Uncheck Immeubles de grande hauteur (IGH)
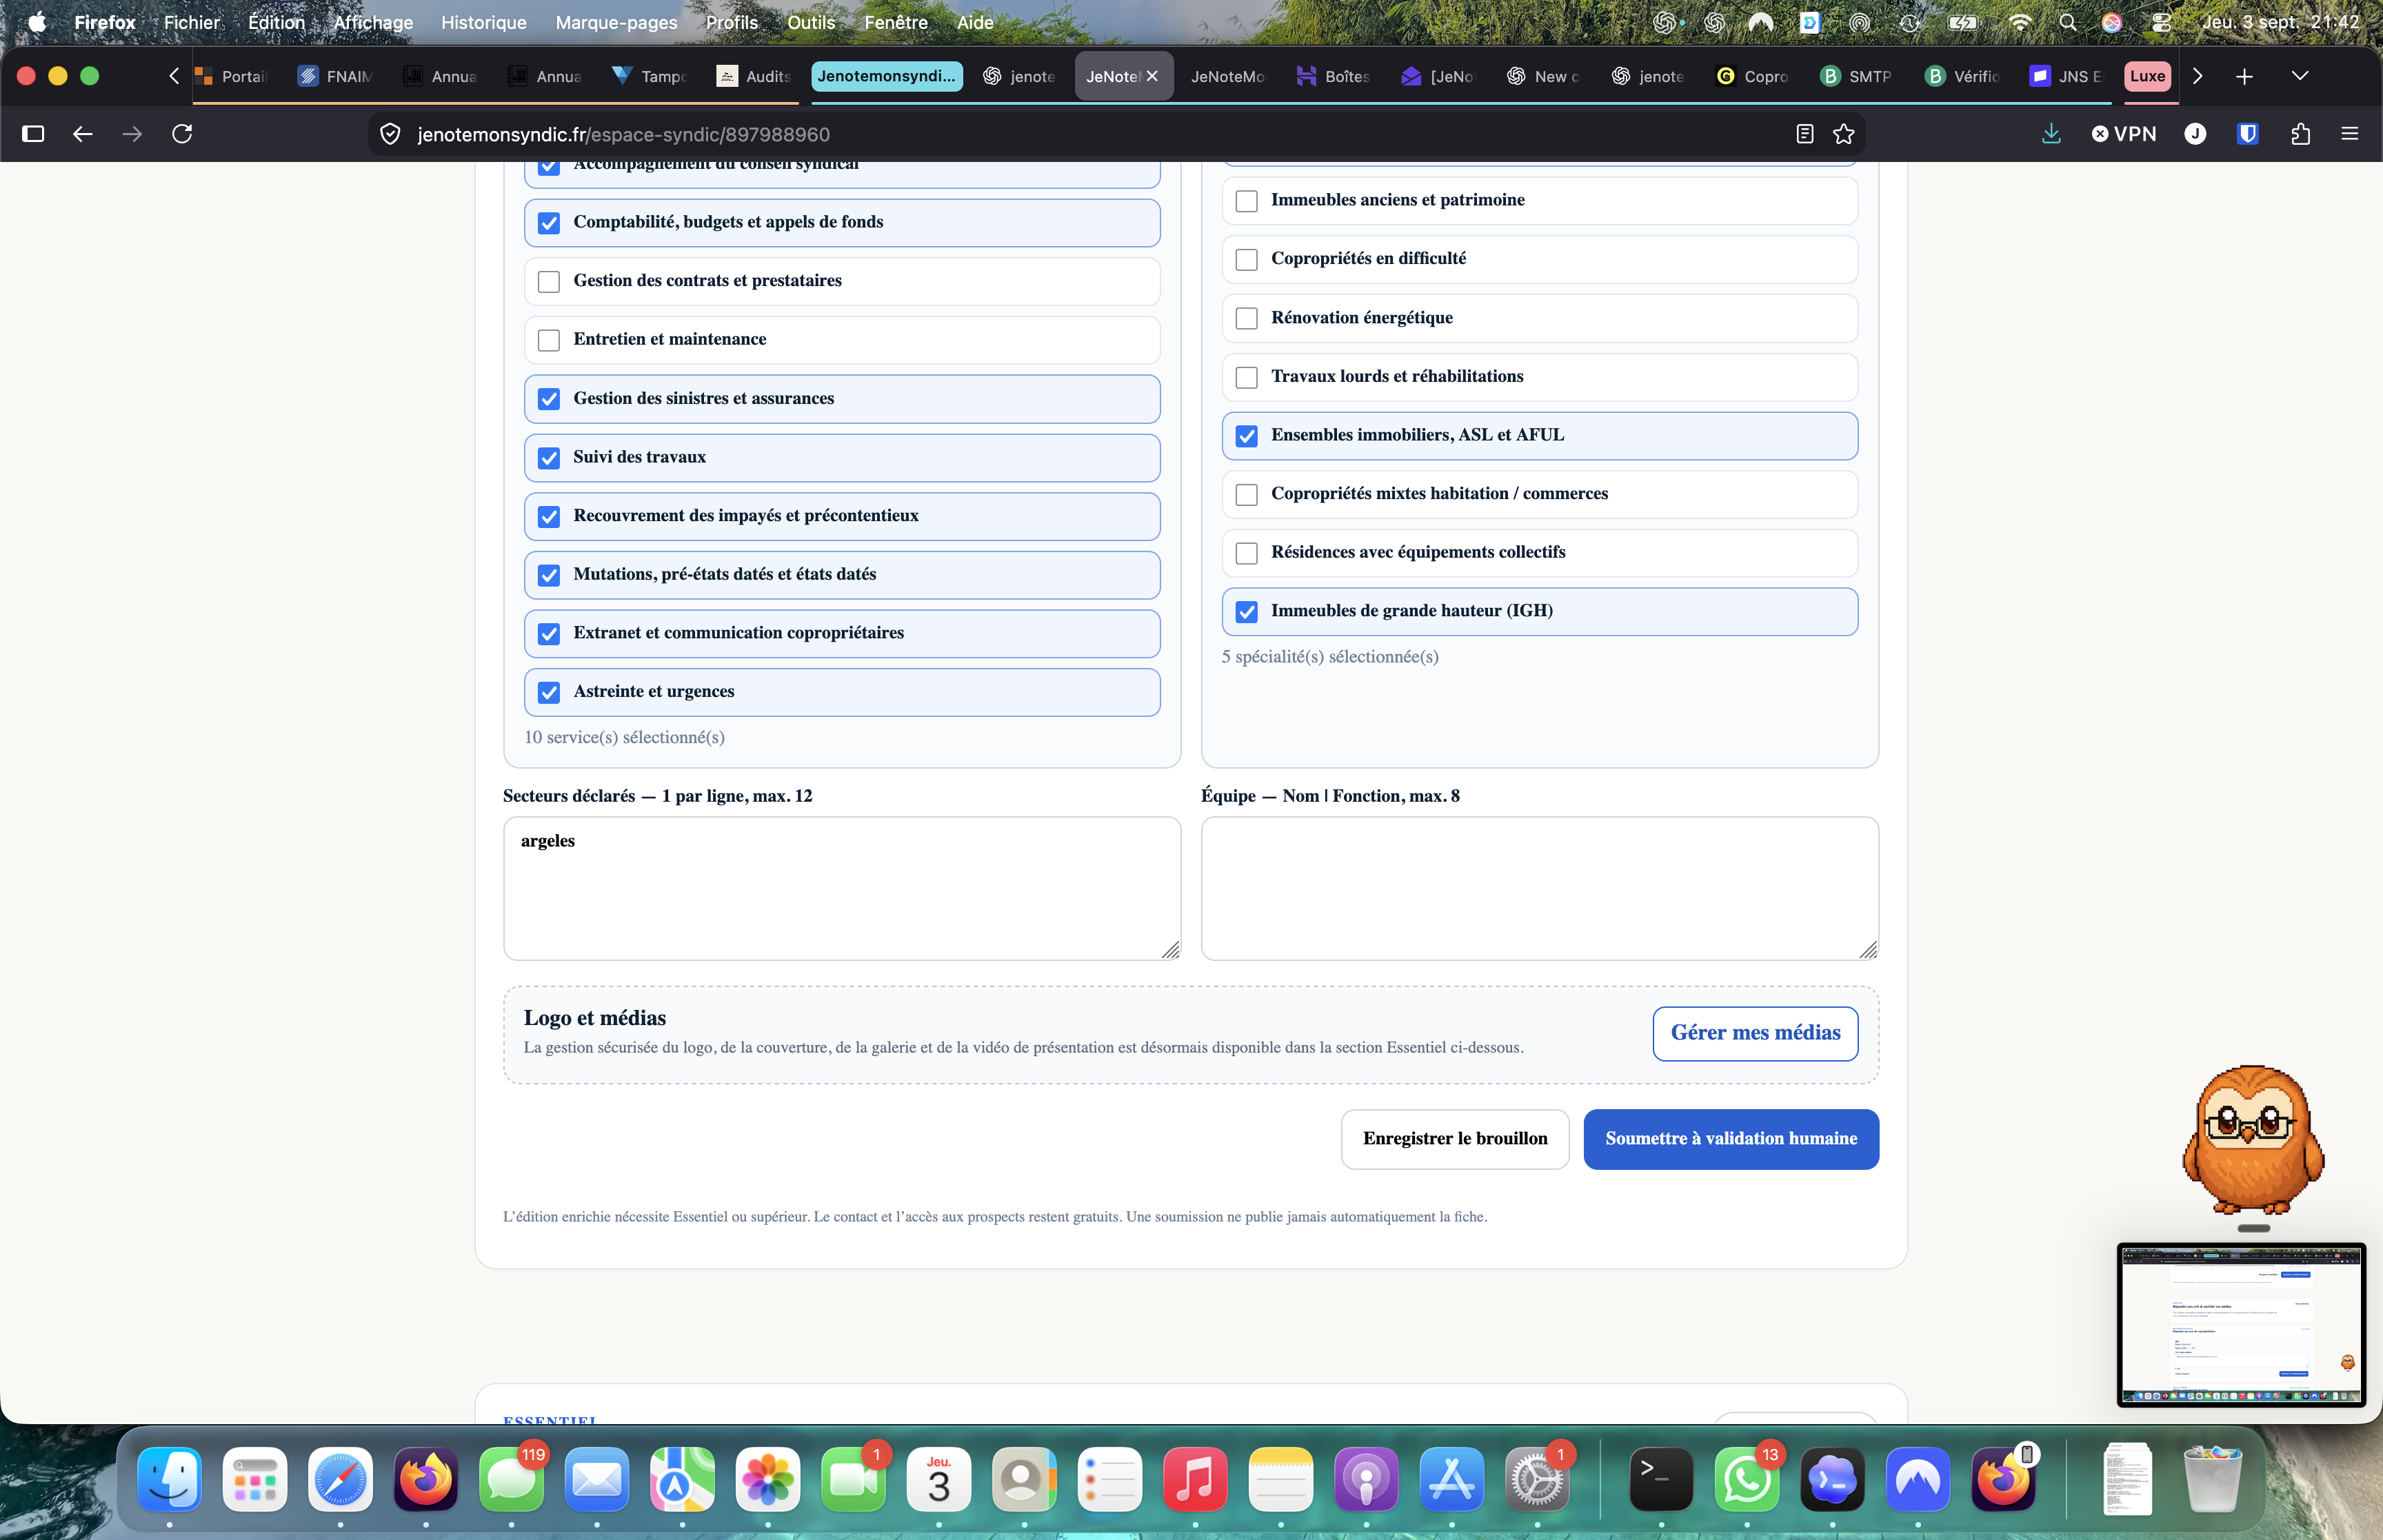 [1247, 612]
